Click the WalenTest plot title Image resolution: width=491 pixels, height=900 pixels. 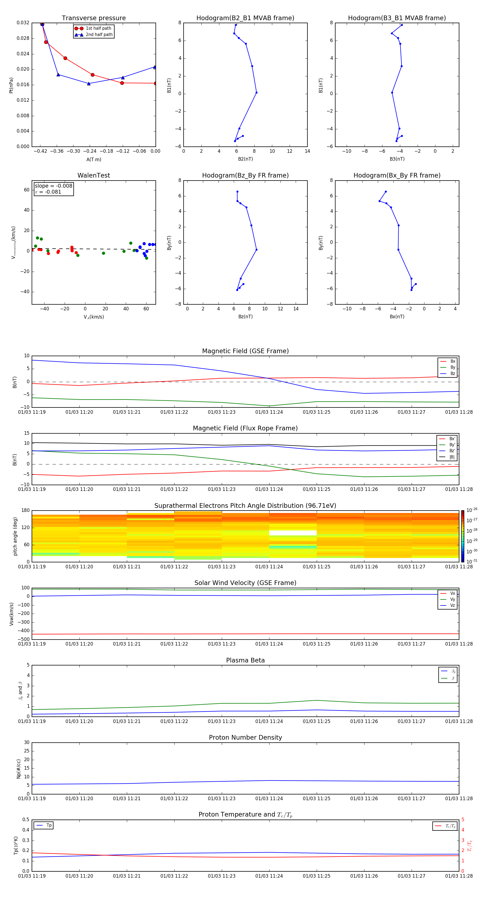(x=94, y=175)
